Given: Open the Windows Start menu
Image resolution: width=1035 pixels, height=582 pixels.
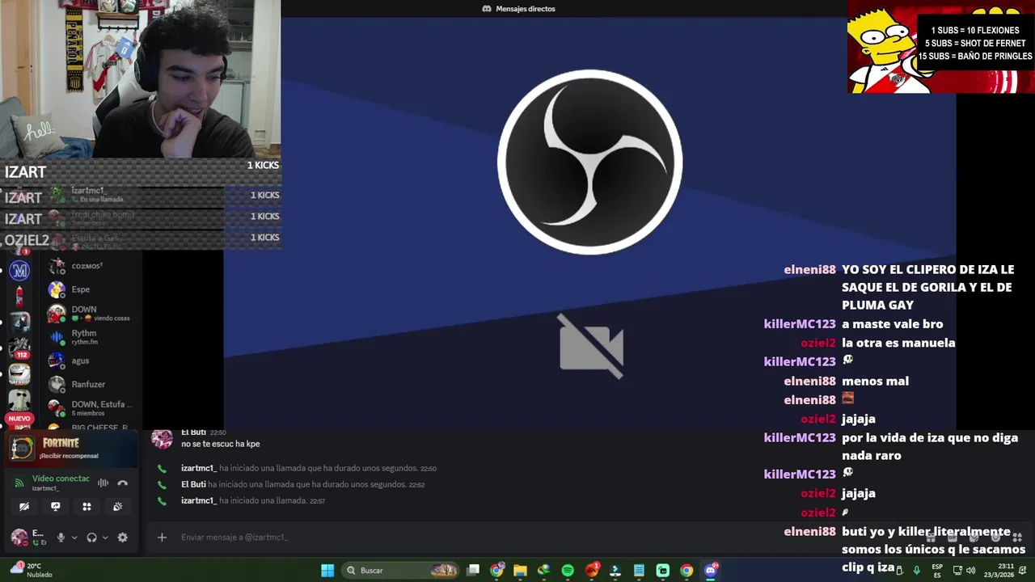Looking at the screenshot, I should [x=327, y=571].
